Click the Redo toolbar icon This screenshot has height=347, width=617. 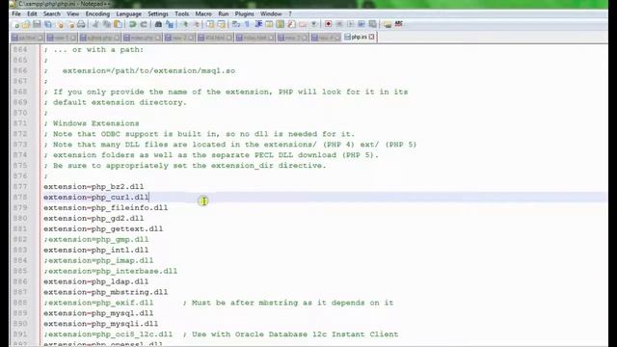144,24
